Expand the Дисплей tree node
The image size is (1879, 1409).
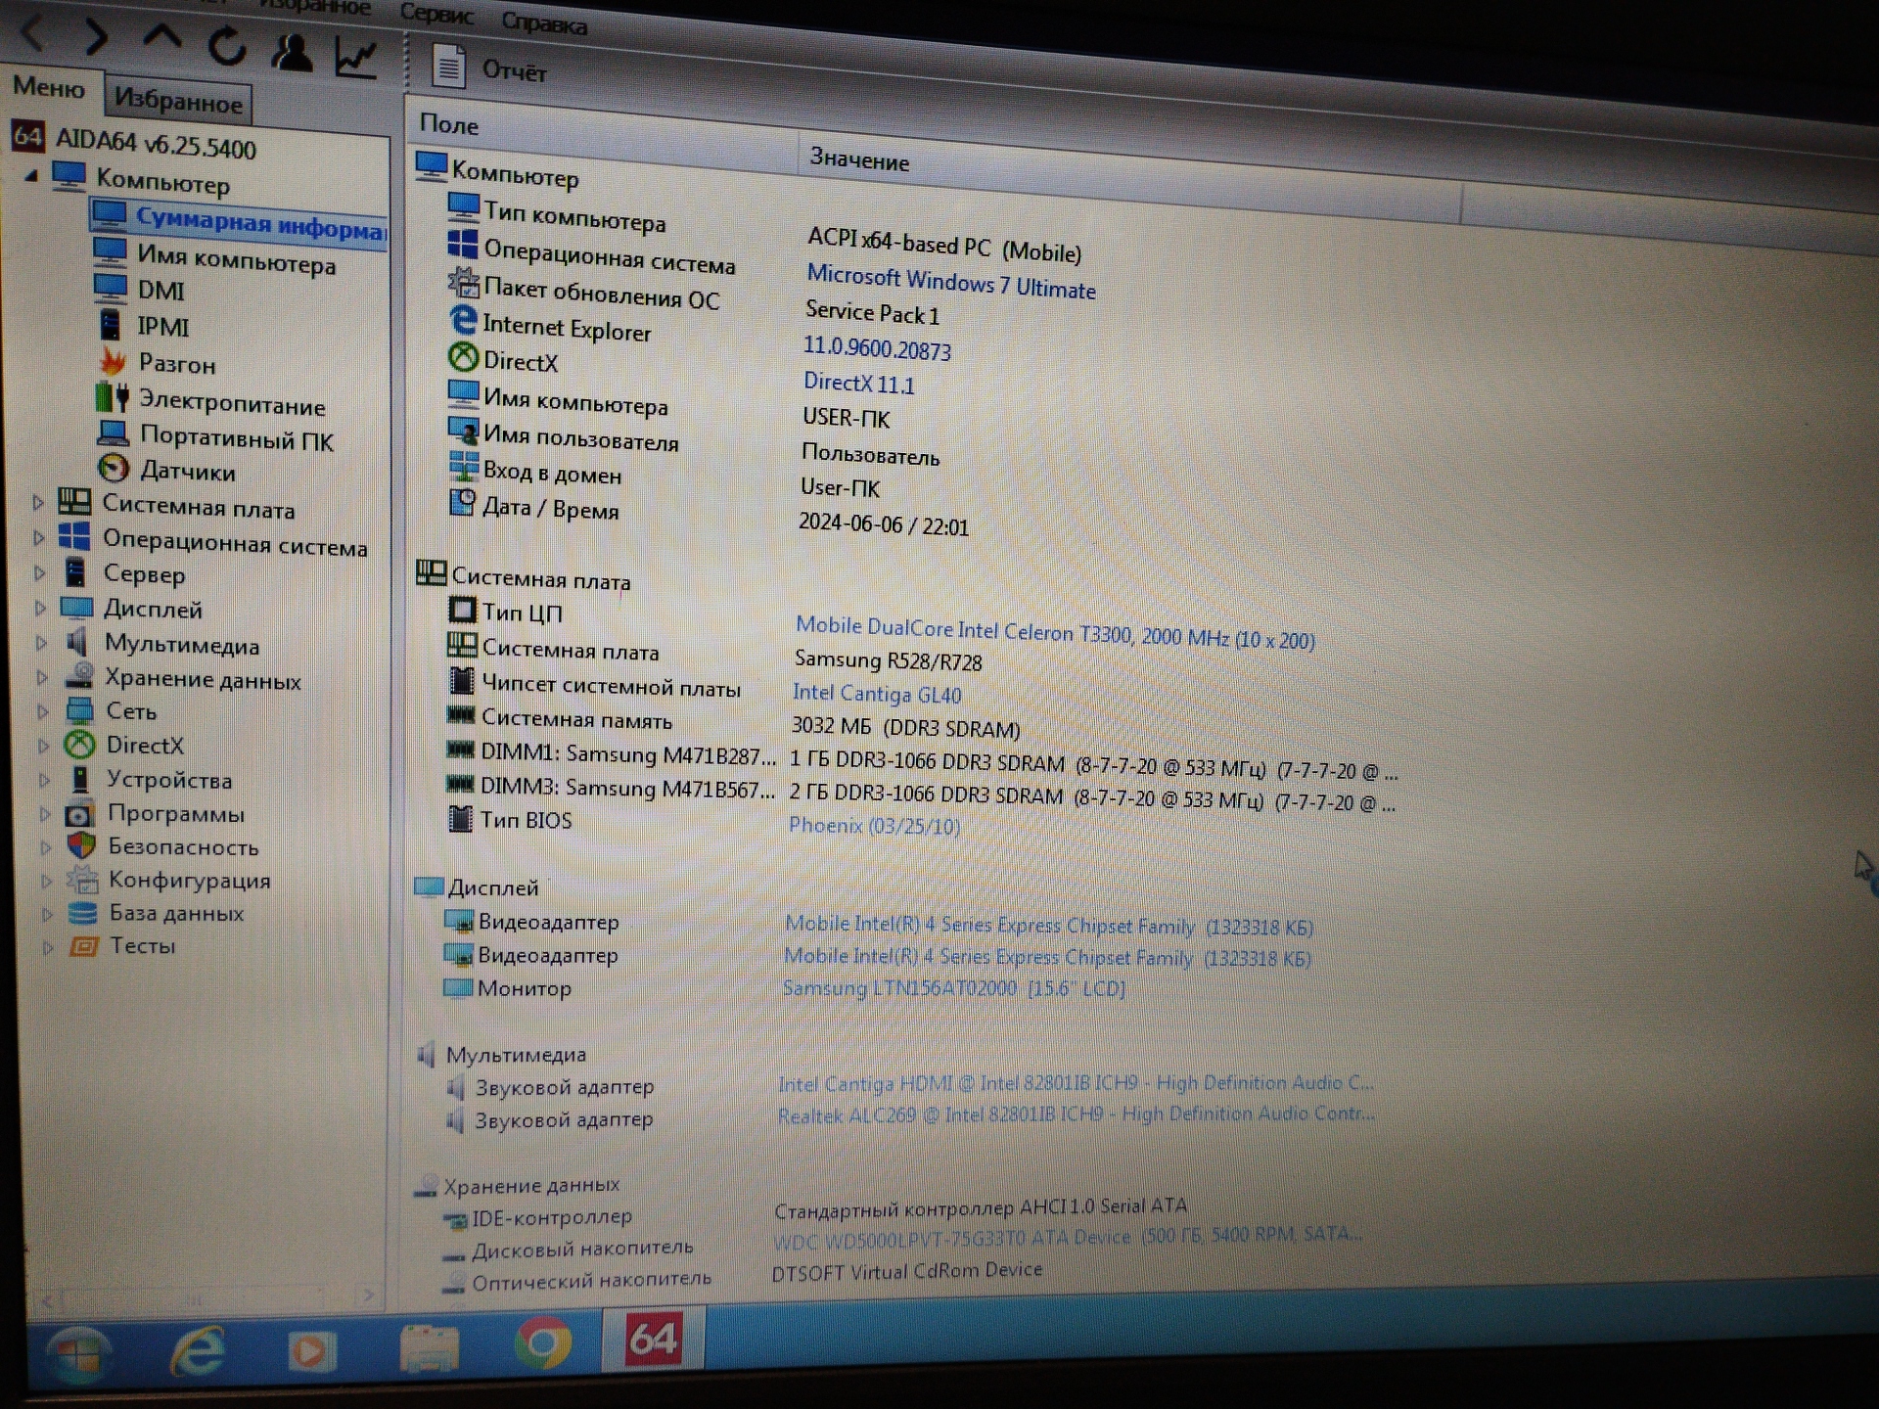(41, 608)
